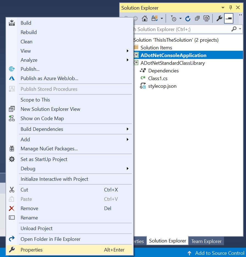Choose Set as StartUp Project
The width and height of the screenshot is (246, 257).
(x=44, y=159)
